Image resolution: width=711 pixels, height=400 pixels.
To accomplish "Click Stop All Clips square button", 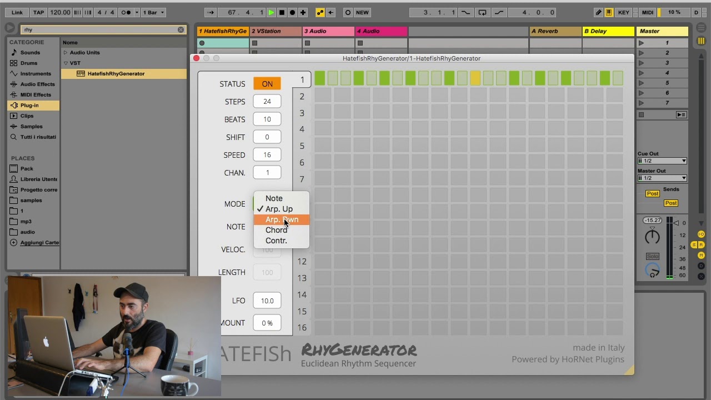I will [x=641, y=115].
